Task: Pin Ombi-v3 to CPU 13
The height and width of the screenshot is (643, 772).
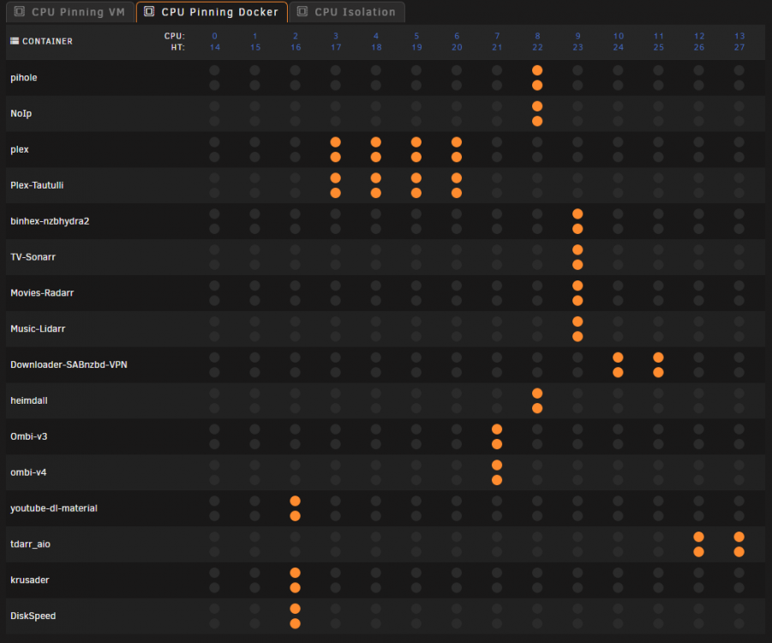Action: click(x=739, y=430)
